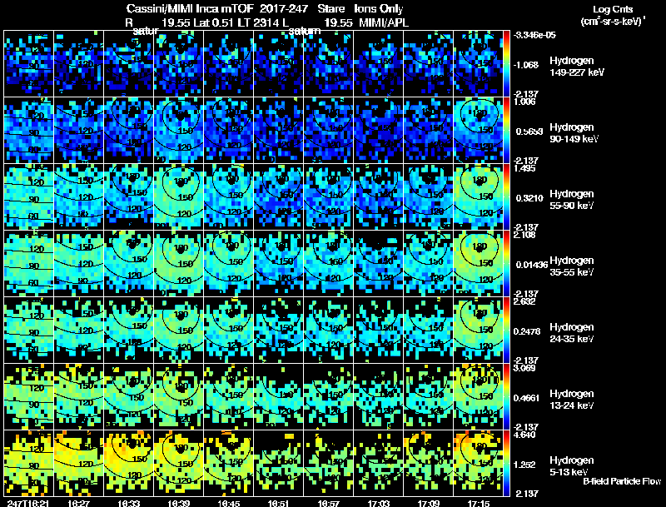Click the '17:15' time label
Image resolution: width=666 pixels, height=507 pixels.
tap(478, 504)
